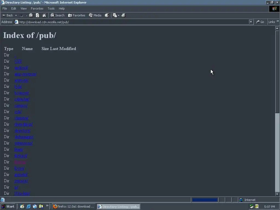This screenshot has width=280, height=210.
Task: Open the Back history dropdown arrow
Action: coord(16,15)
